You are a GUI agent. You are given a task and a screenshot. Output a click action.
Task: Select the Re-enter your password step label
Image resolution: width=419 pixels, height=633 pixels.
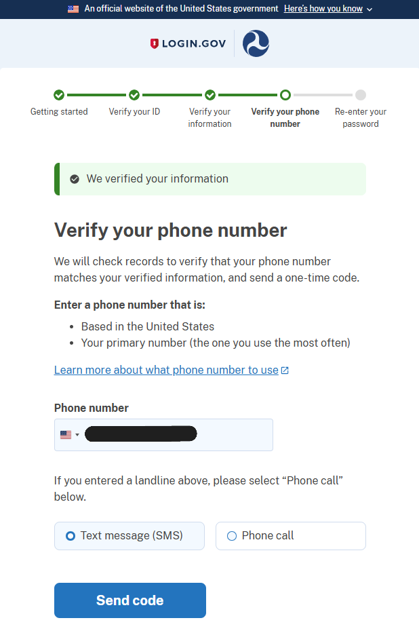(x=361, y=117)
